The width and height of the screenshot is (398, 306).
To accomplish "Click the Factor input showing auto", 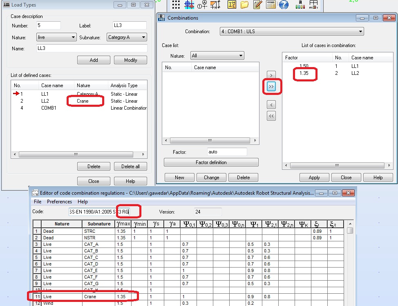I will click(227, 151).
